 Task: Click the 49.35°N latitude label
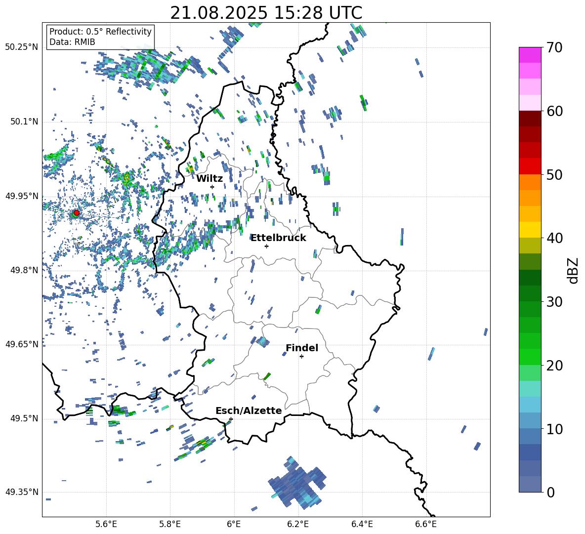tap(21, 492)
